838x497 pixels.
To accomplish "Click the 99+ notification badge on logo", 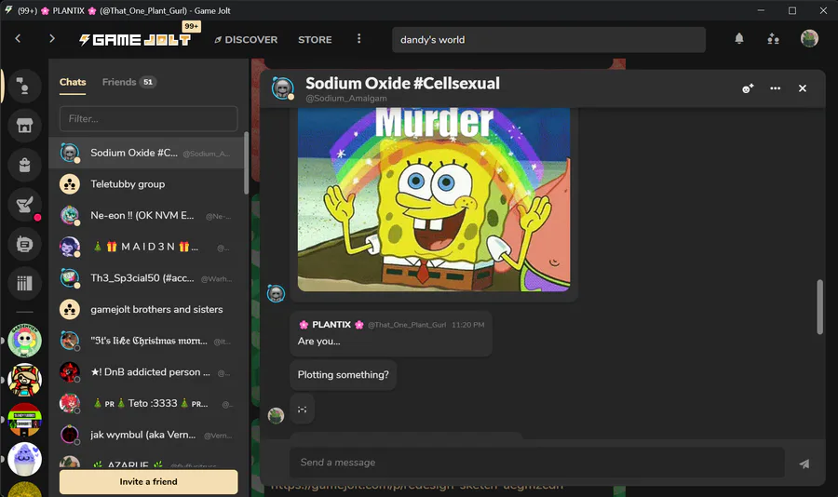I will 191,26.
